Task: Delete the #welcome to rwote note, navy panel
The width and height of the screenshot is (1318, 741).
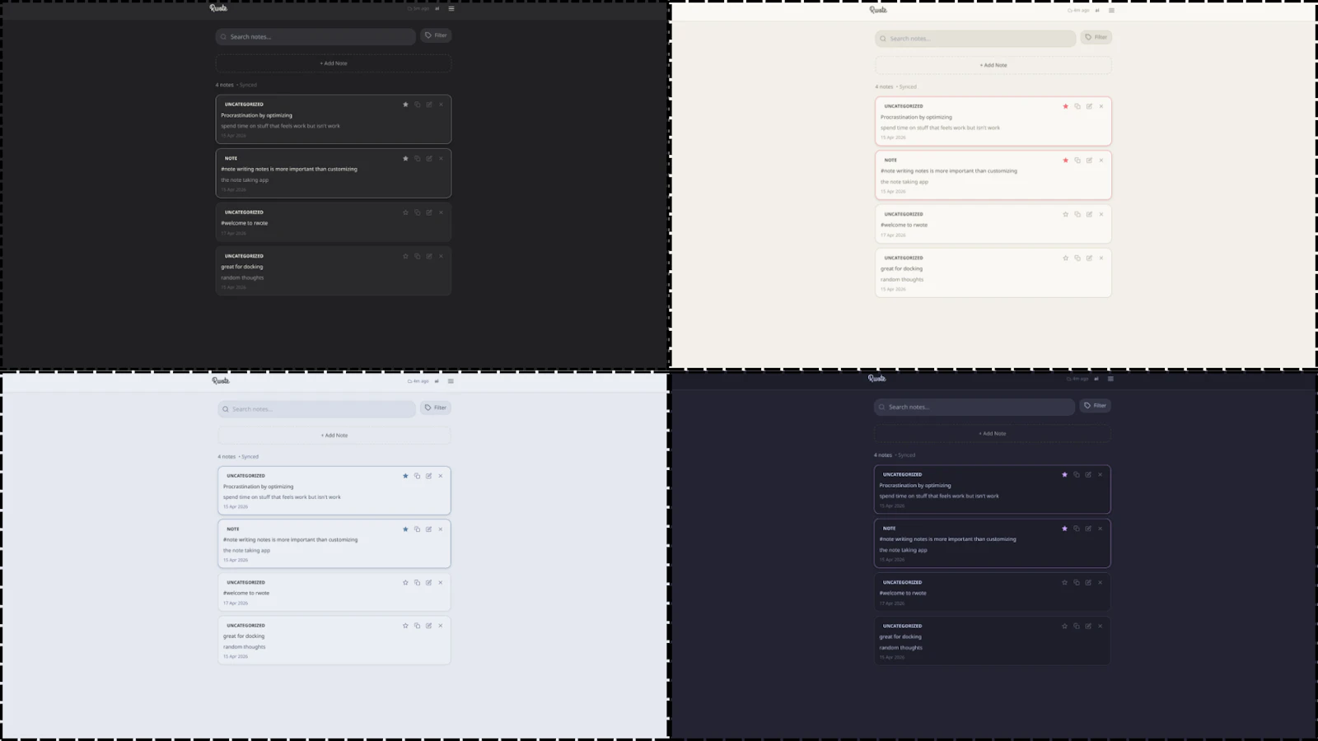Action: [x=1100, y=582]
